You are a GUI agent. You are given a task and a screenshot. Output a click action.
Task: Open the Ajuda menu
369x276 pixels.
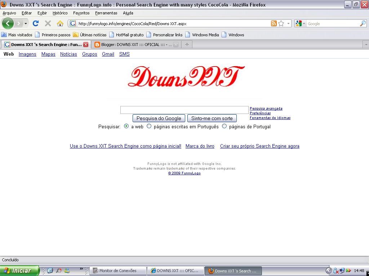coord(128,13)
